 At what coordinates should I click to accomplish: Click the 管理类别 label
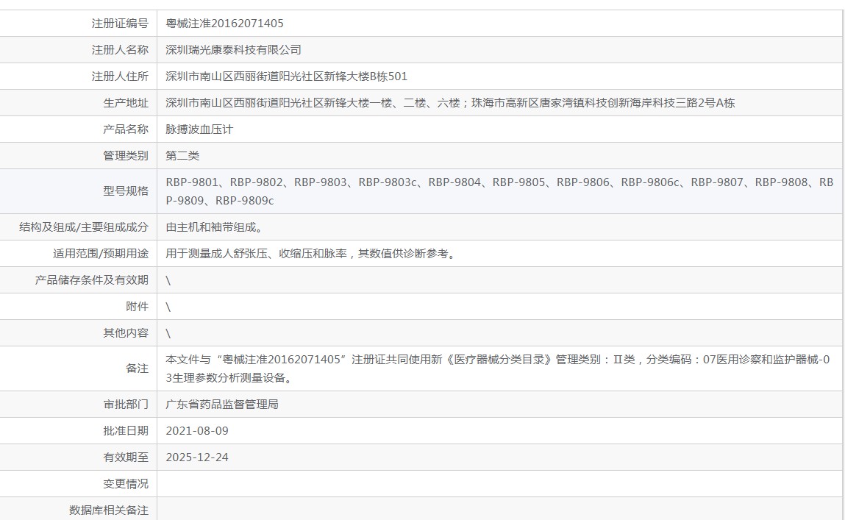126,155
